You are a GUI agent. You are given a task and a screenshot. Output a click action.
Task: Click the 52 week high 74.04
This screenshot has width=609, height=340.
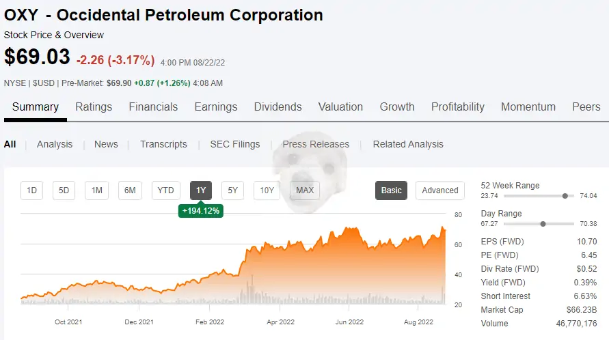pos(588,196)
